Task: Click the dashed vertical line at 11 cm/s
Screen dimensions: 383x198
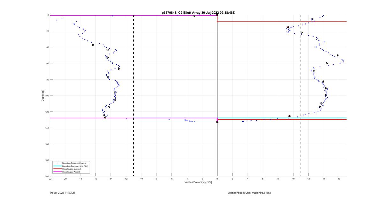Action: 301,95
